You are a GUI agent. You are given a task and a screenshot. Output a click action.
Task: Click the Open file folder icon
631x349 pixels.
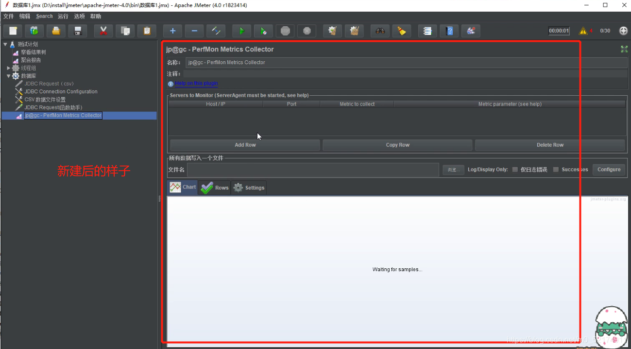click(x=56, y=31)
